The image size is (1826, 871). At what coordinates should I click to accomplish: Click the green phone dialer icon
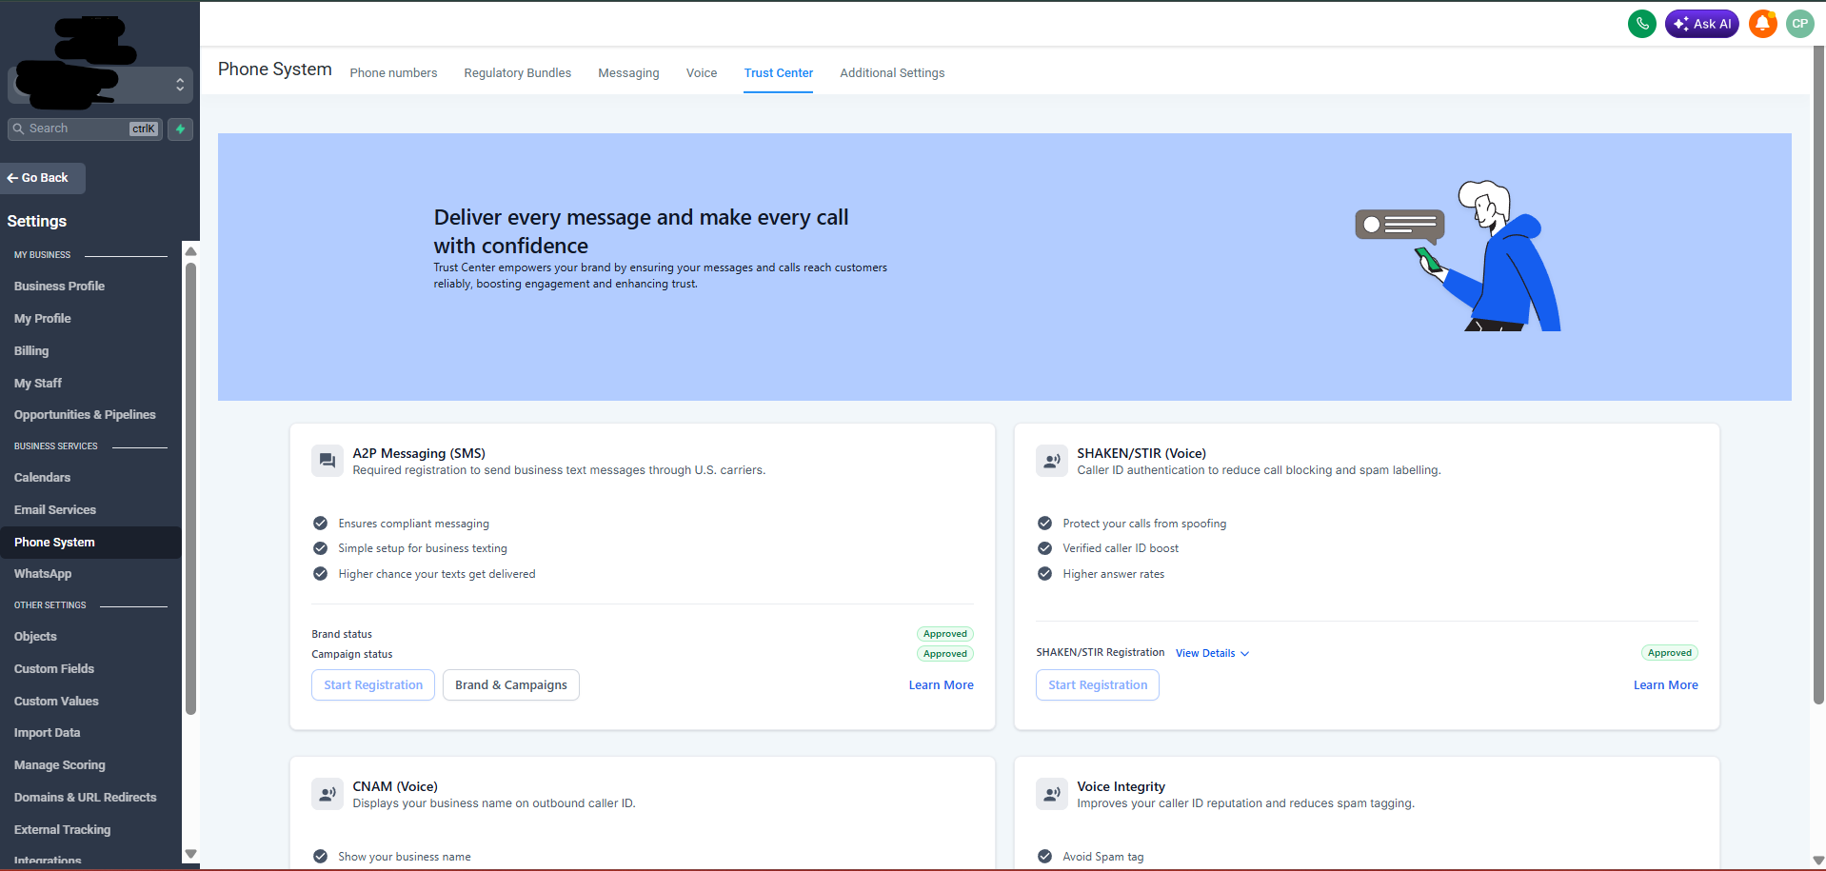tap(1641, 24)
